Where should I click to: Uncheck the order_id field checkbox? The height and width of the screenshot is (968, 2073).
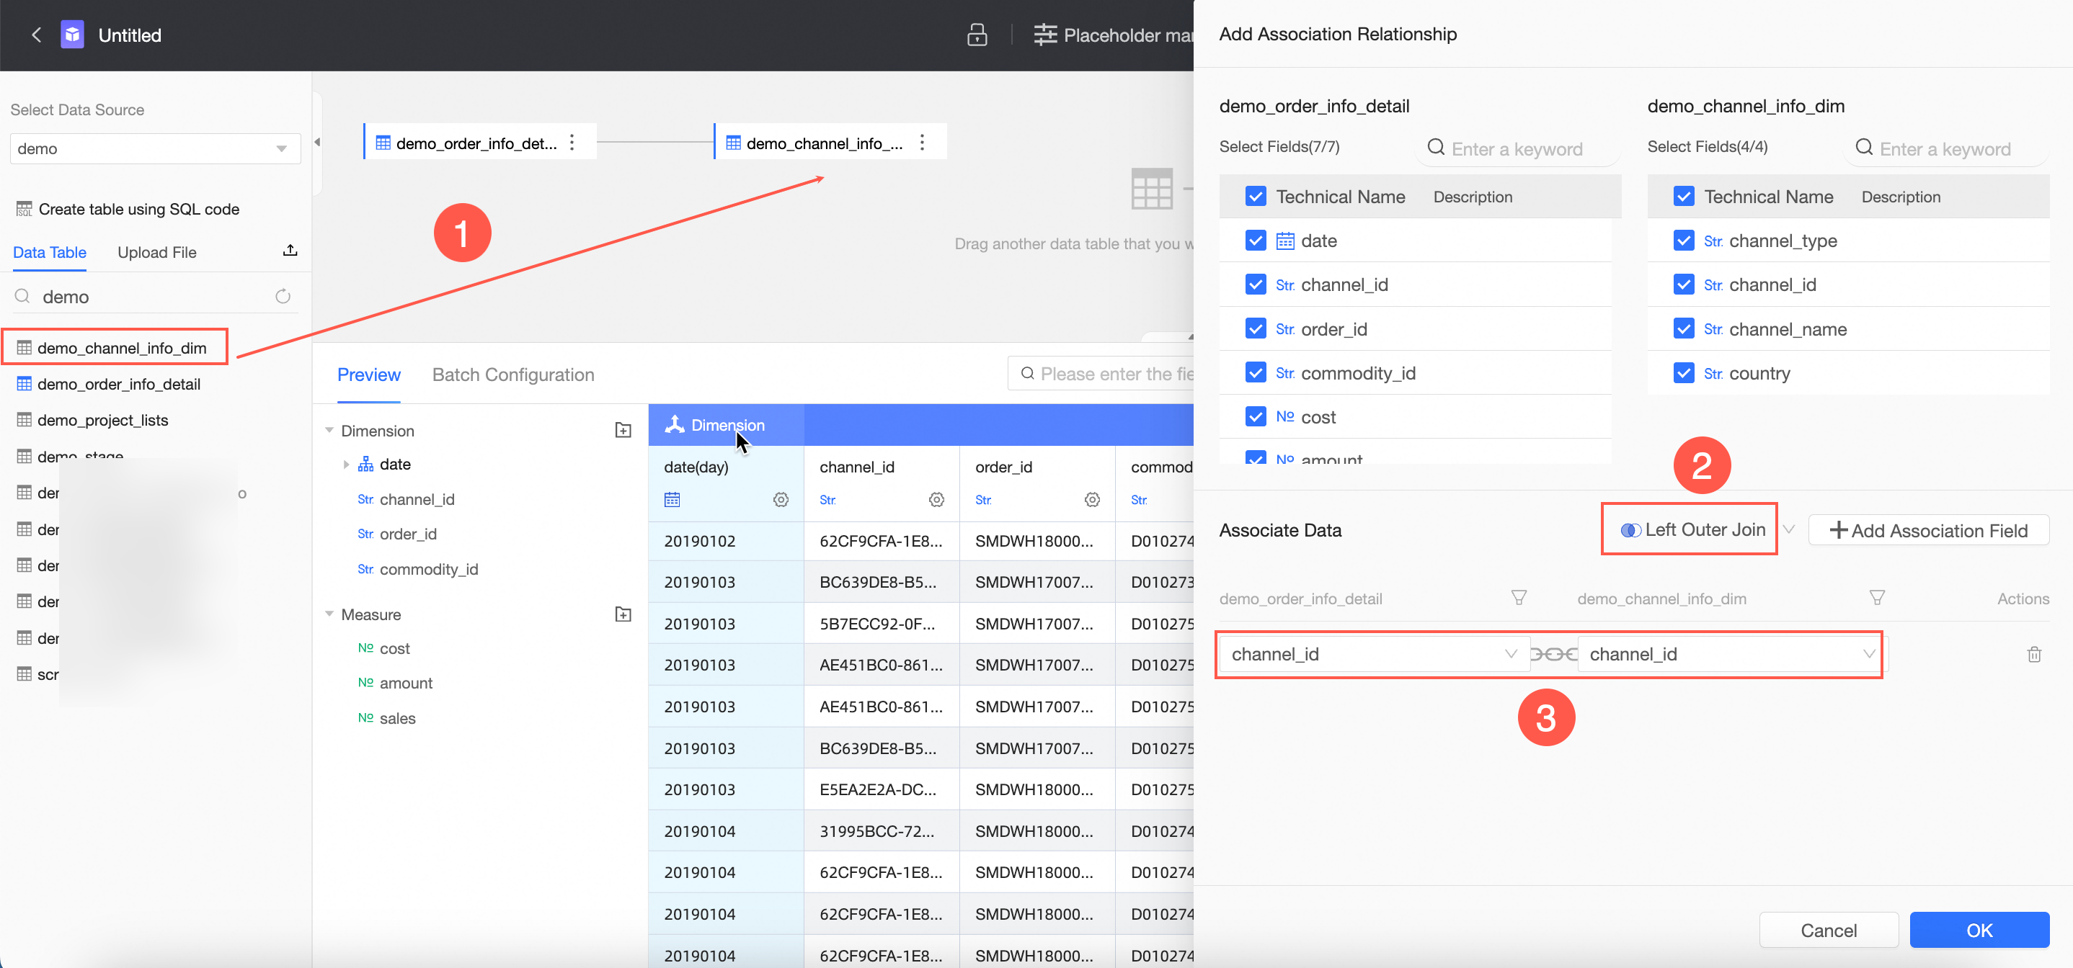tap(1256, 329)
